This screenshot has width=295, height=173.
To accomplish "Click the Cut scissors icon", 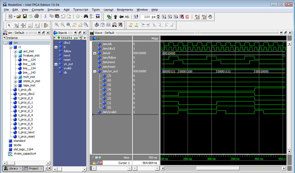I will tap(46, 17).
